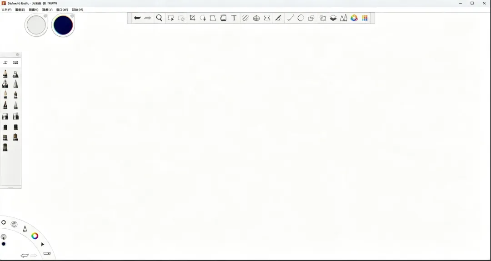Click the palette bottom resize grip
491x261 pixels.
tap(10, 187)
